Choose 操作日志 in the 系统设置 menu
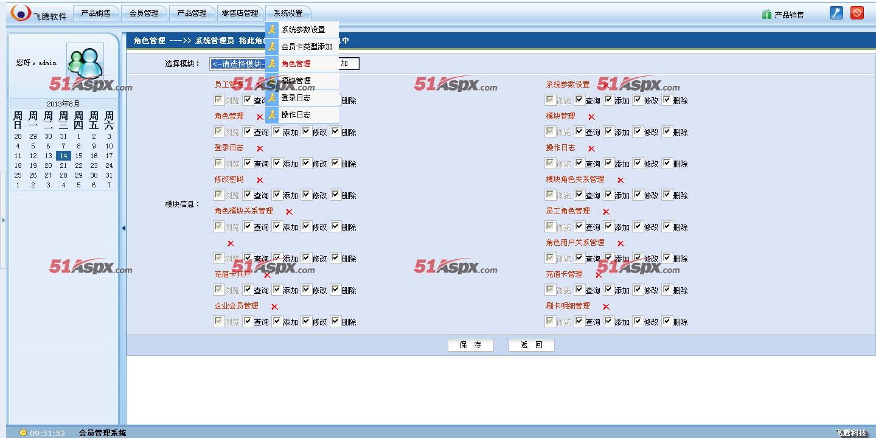This screenshot has width=876, height=438. click(302, 114)
